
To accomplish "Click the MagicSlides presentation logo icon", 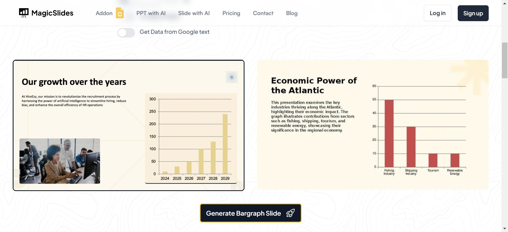I will pyautogui.click(x=24, y=13).
